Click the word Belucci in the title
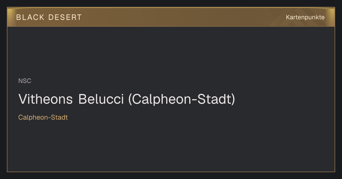Image resolution: width=342 pixels, height=179 pixels. pyautogui.click(x=101, y=99)
